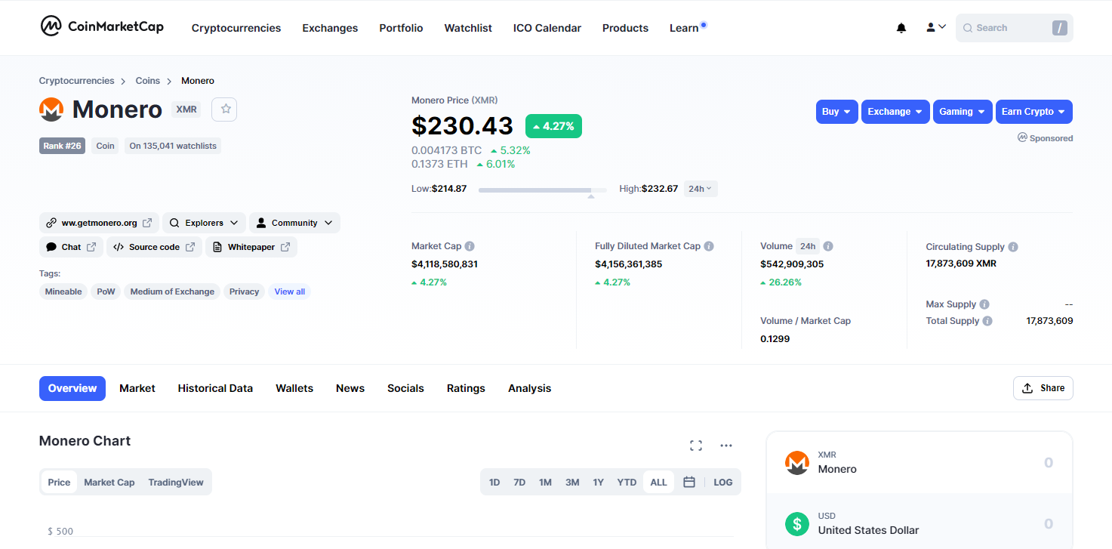Open the Earn Crypto dropdown button
Screen dimensions: 1112x549
(x=1034, y=112)
